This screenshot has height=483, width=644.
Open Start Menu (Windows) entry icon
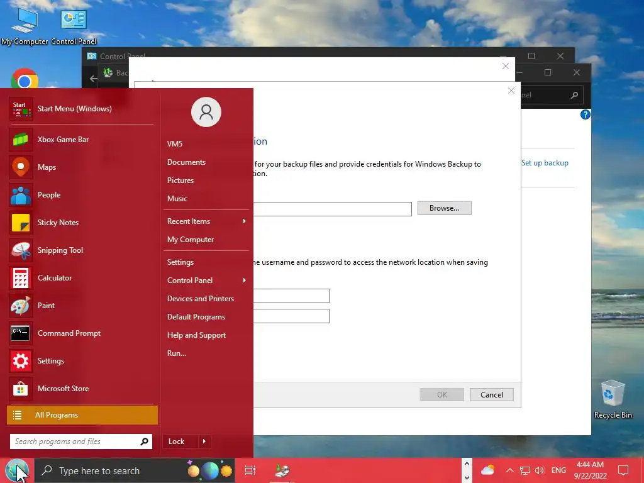click(x=21, y=109)
